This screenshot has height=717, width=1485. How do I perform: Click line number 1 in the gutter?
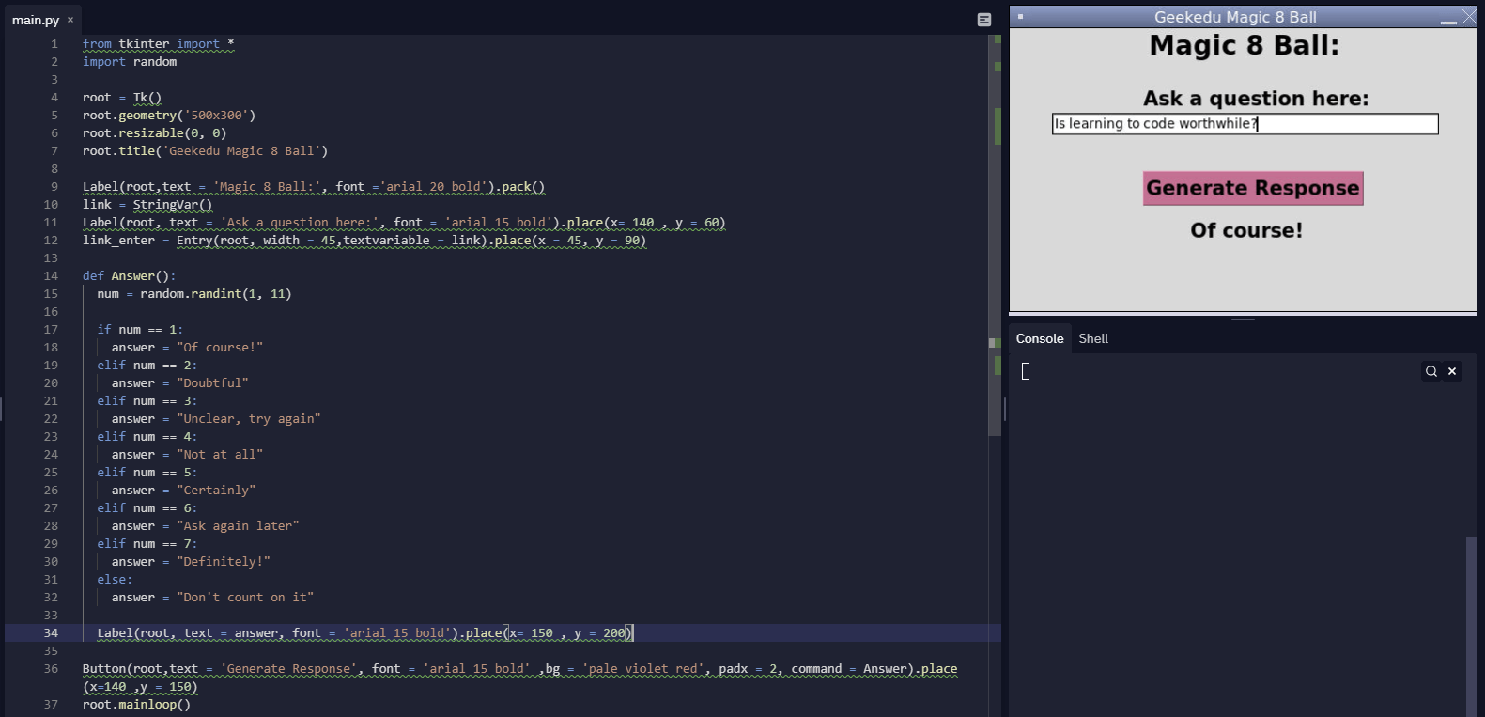point(54,44)
